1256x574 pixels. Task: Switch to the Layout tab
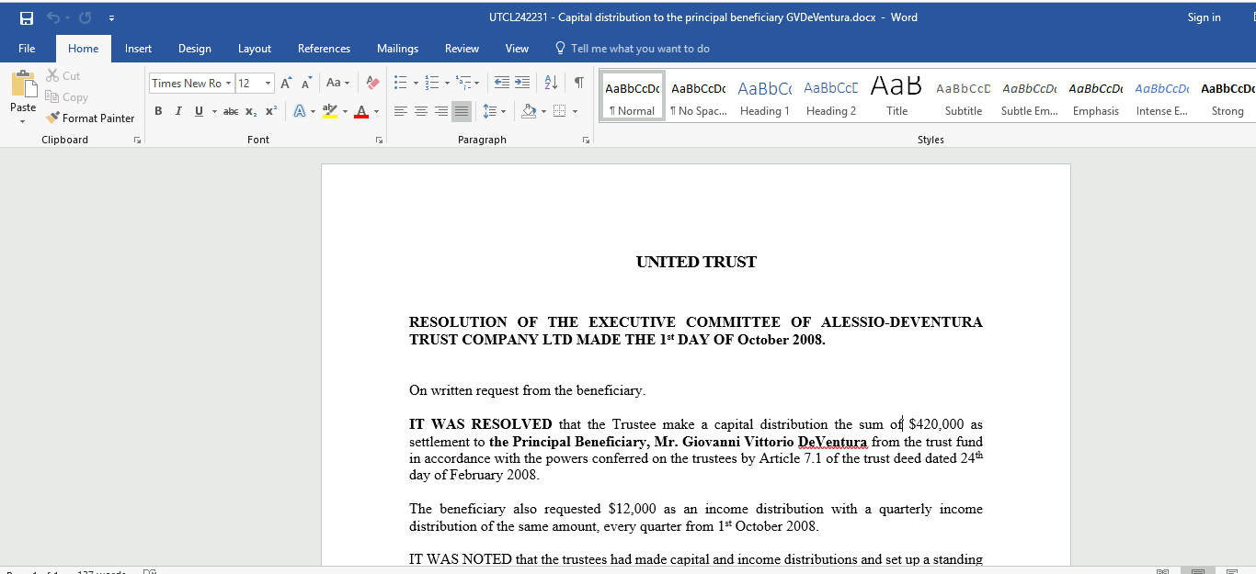point(255,49)
